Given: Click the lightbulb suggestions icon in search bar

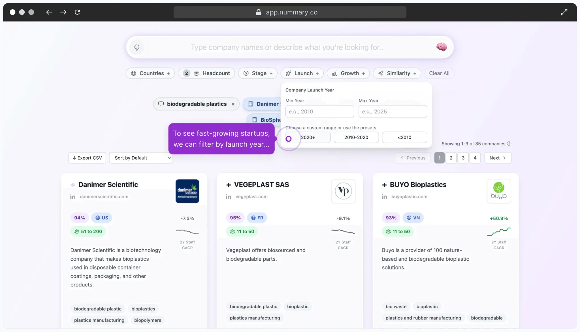Looking at the screenshot, I should pos(137,48).
